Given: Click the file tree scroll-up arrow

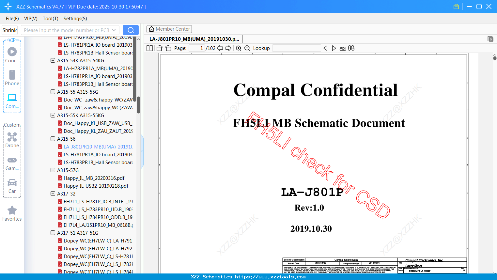Looking at the screenshot, I should click(x=138, y=39).
